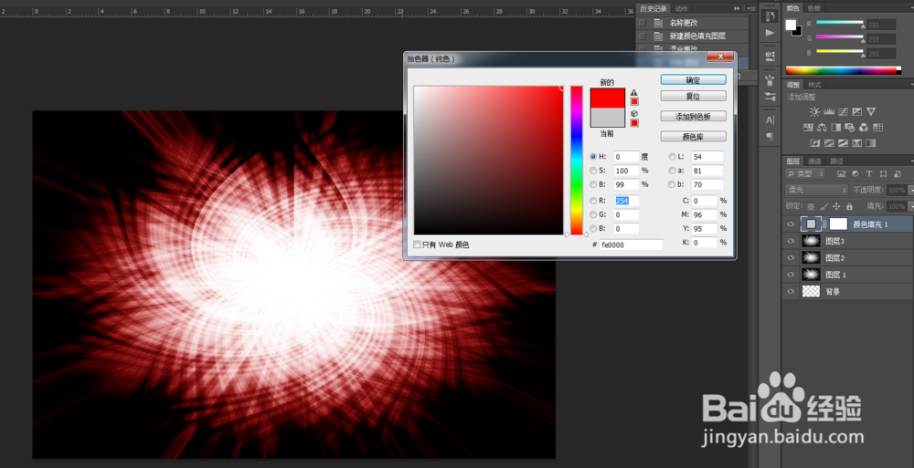Filter layers by type (T) icon
Viewport: 914px width, 468px height.
point(869,173)
